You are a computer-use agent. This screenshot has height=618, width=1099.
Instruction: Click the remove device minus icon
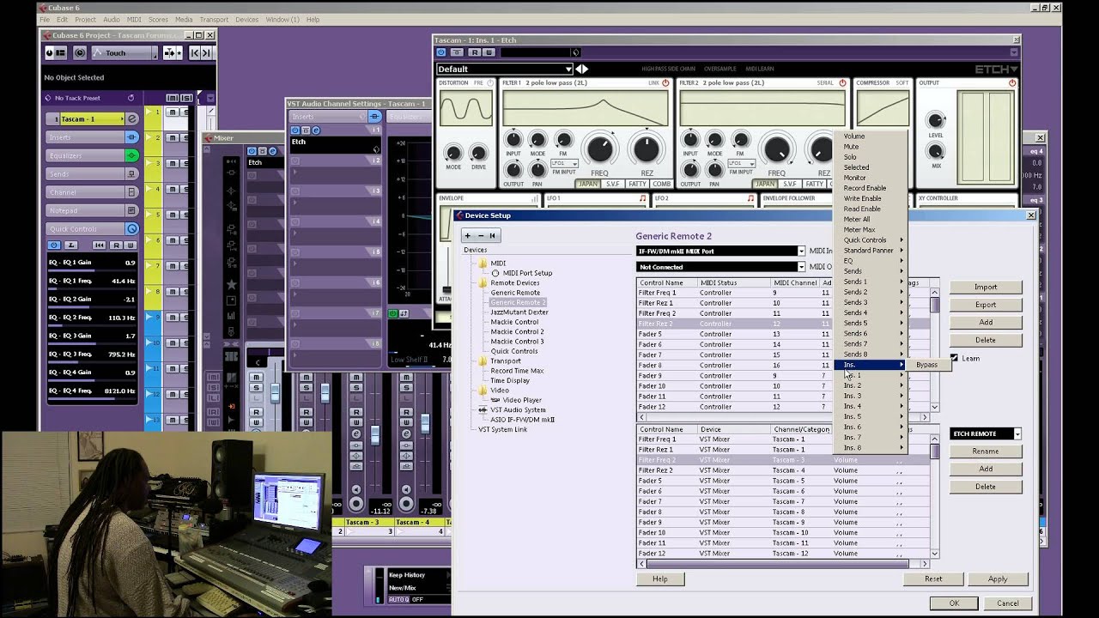tap(481, 235)
